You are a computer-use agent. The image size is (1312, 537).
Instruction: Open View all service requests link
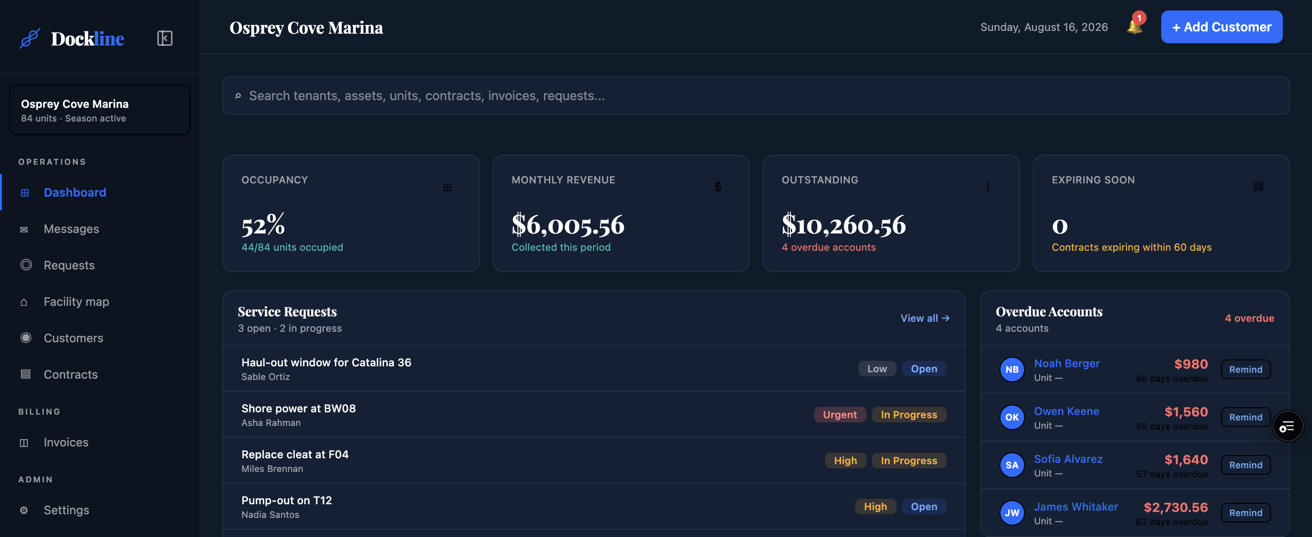point(924,318)
